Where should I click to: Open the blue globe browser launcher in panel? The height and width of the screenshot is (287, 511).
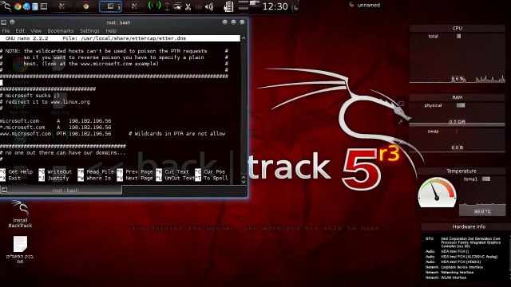tap(26, 6)
